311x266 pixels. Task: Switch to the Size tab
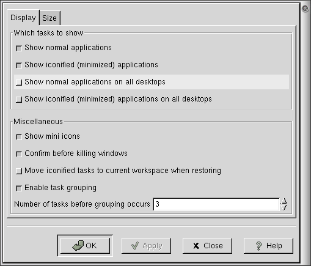coord(49,18)
